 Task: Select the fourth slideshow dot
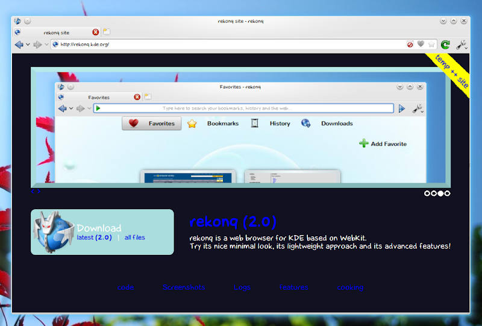[447, 193]
